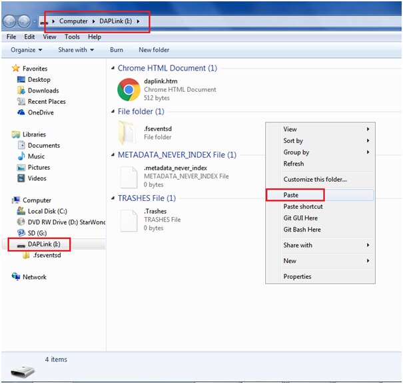Viewport: 403px width, 384px height.
Task: Open the Help menu
Action: (95, 37)
